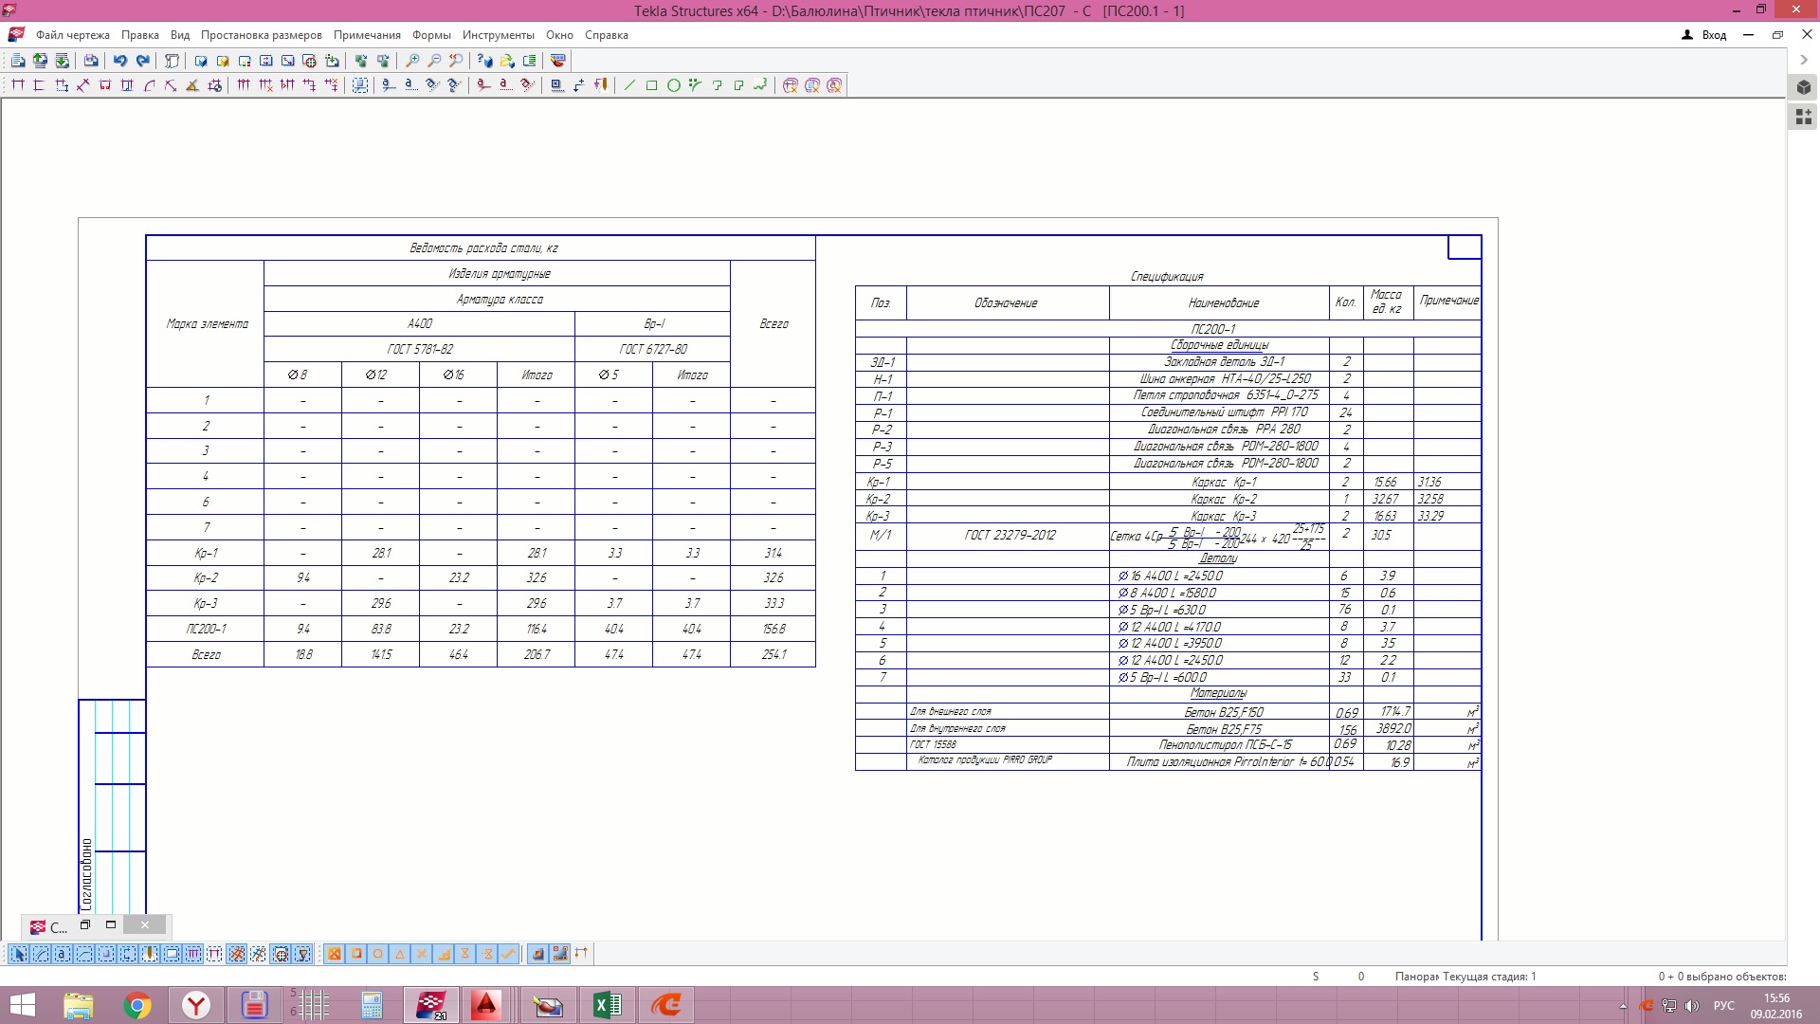1820x1024 pixels.
Task: Open Excel from the taskbar
Action: click(607, 1005)
